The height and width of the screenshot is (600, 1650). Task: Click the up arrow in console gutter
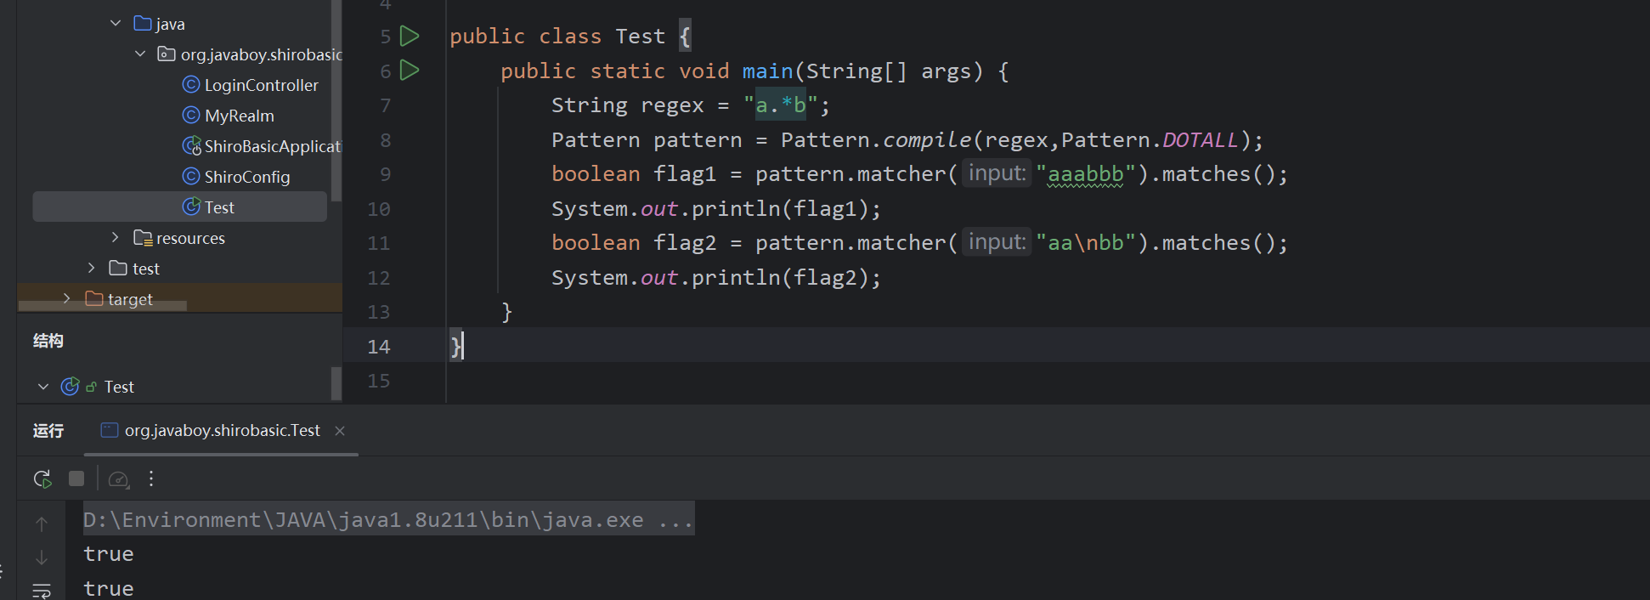[x=42, y=524]
